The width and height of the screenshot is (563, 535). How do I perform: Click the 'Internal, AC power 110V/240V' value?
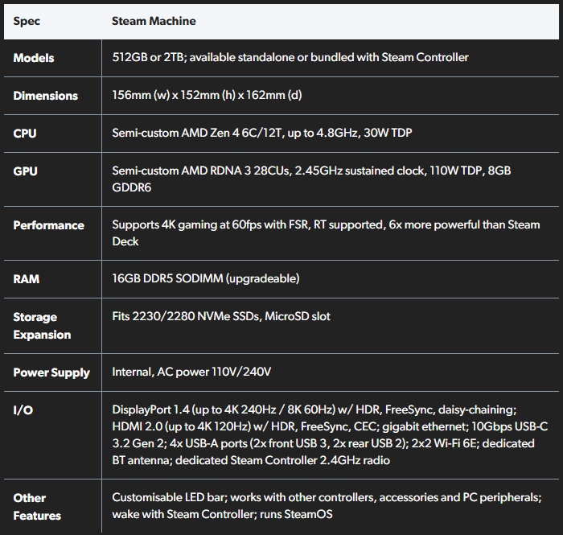pyautogui.click(x=191, y=372)
